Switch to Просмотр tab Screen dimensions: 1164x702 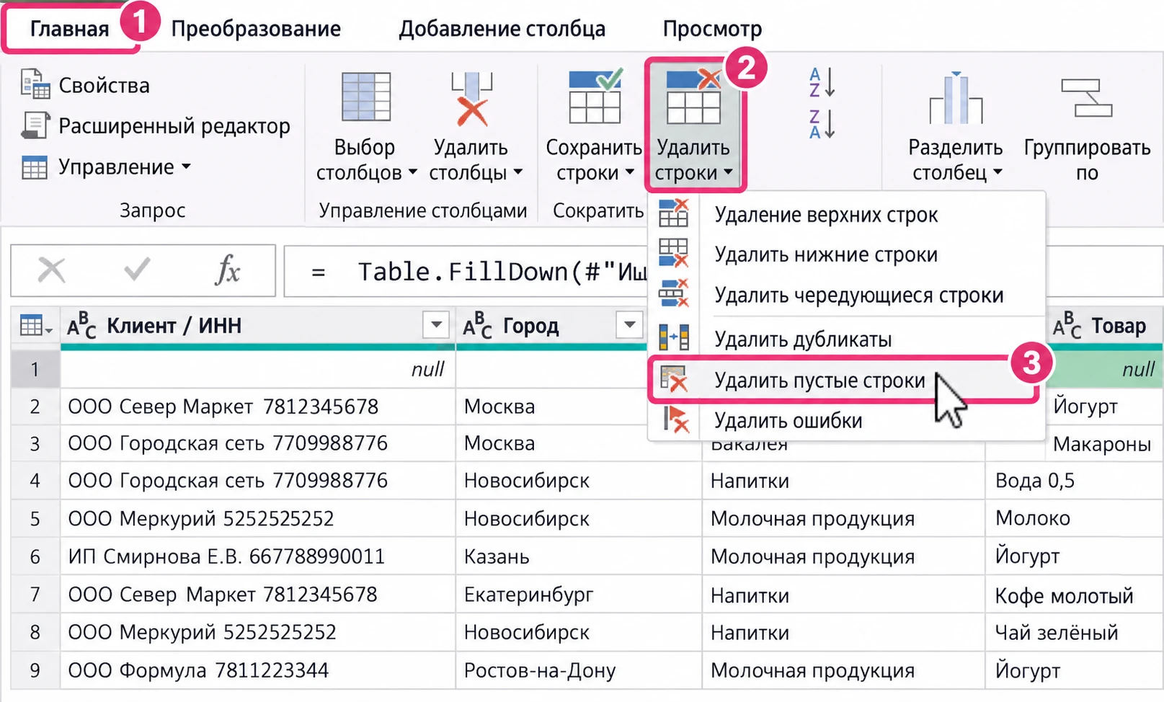click(712, 29)
